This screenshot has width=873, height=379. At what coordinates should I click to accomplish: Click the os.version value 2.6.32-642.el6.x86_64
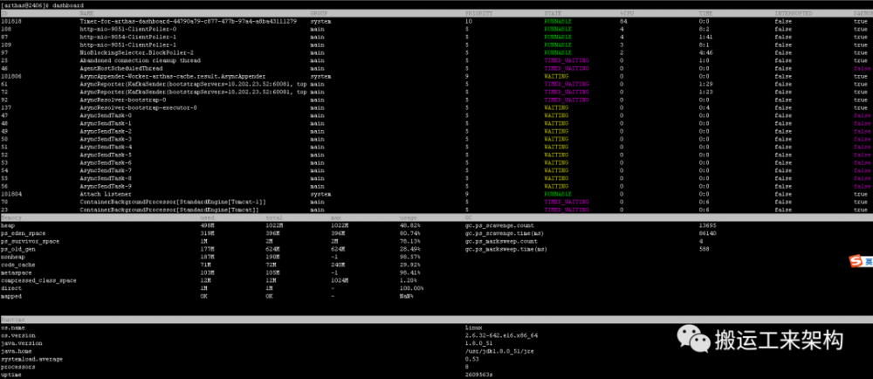tap(502, 335)
